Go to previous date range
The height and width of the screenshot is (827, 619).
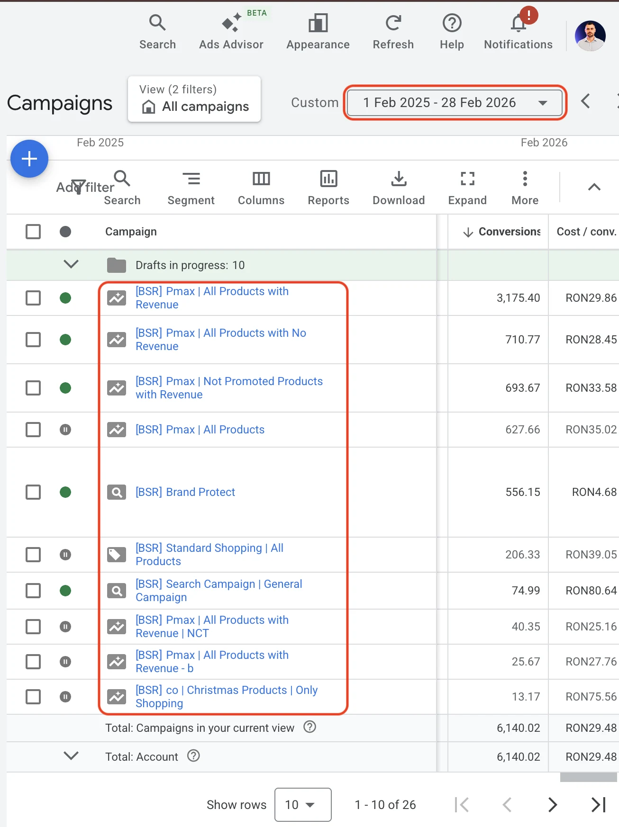(x=586, y=101)
